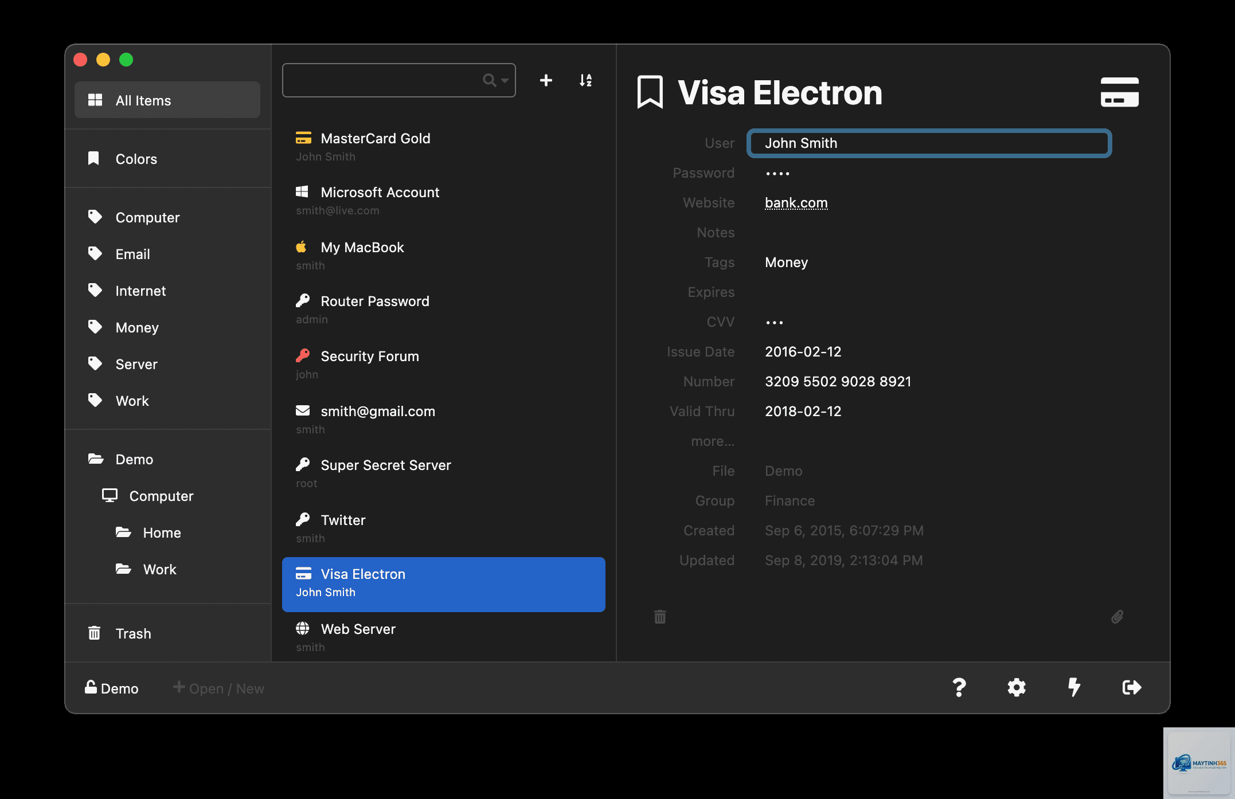1235x799 pixels.
Task: Lock workspace with the sign-out arrow icon
Action: point(1132,687)
